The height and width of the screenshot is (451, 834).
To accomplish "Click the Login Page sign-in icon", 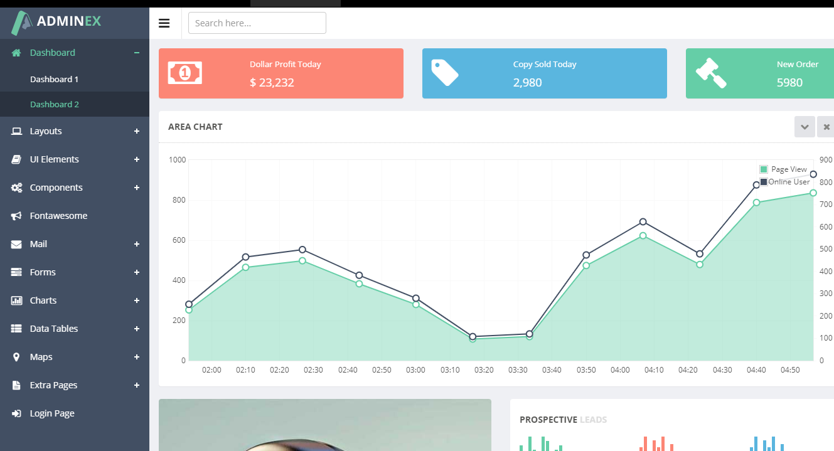I will tap(16, 413).
